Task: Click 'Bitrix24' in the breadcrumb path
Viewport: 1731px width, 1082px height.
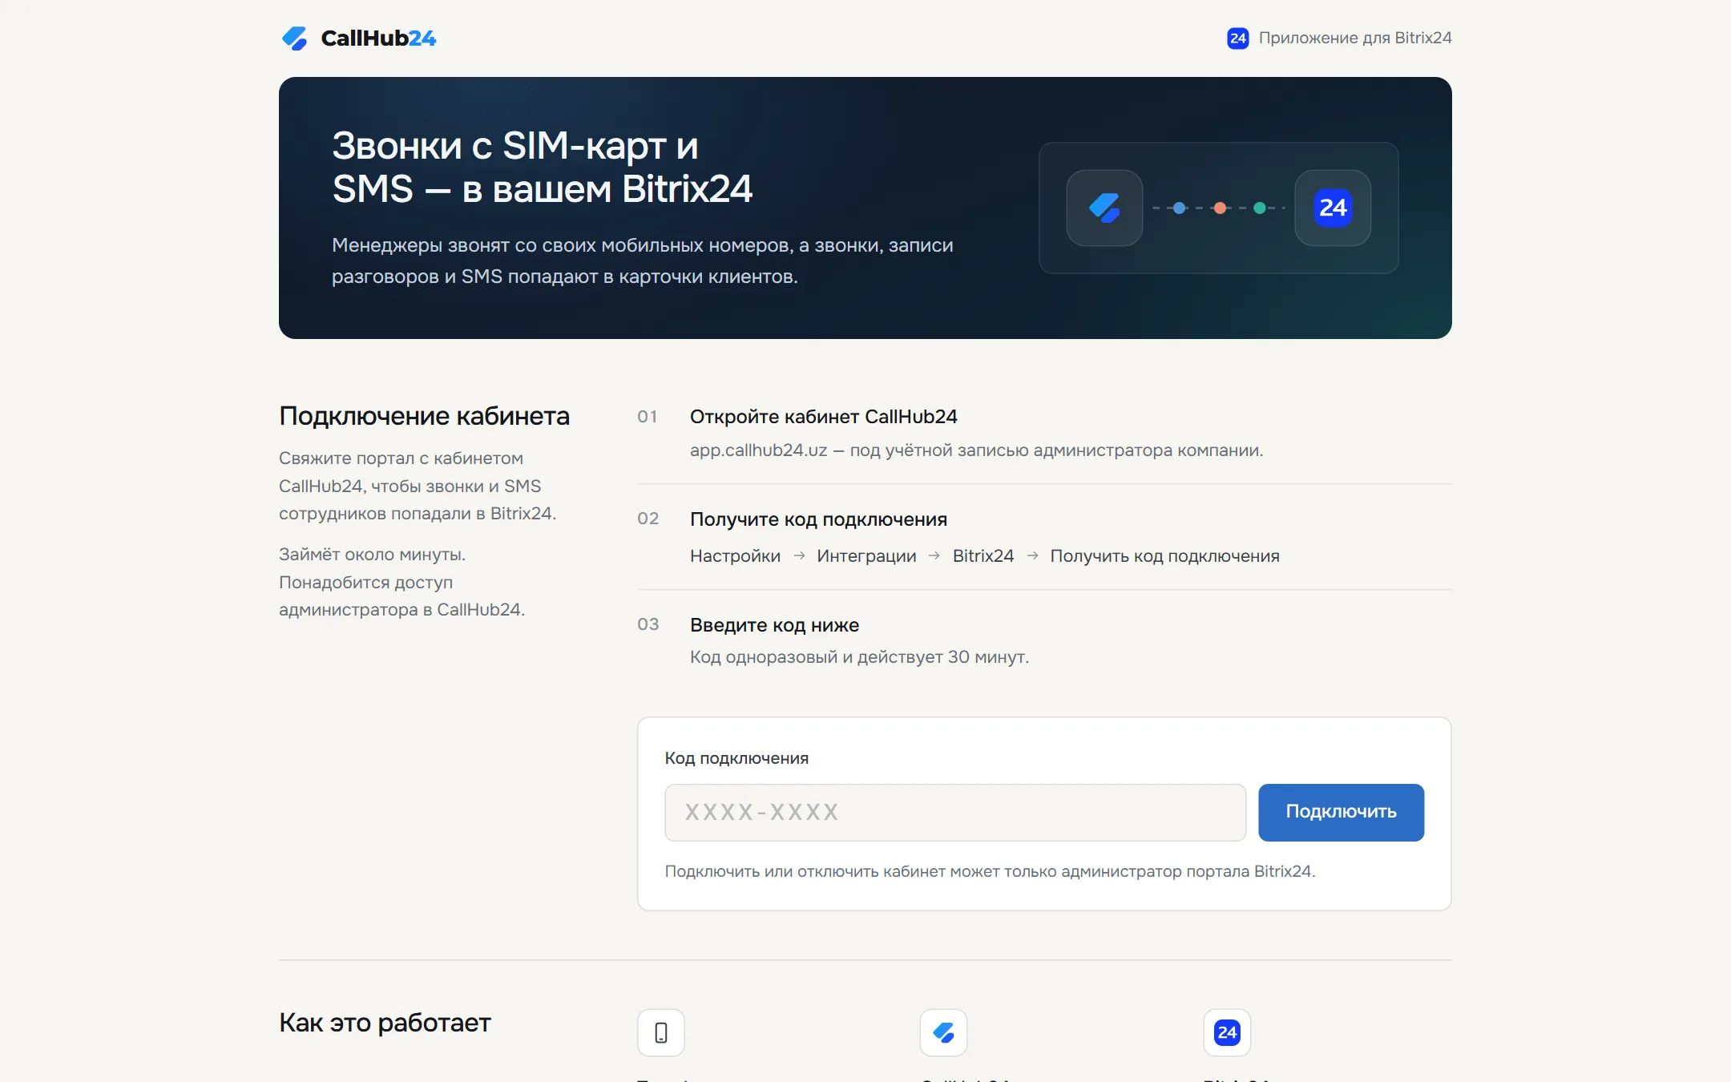Action: (x=983, y=556)
